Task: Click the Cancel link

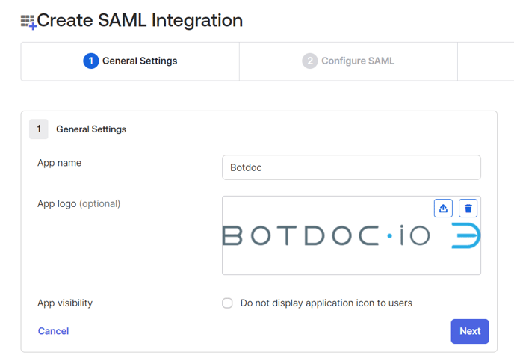Action: click(x=53, y=330)
